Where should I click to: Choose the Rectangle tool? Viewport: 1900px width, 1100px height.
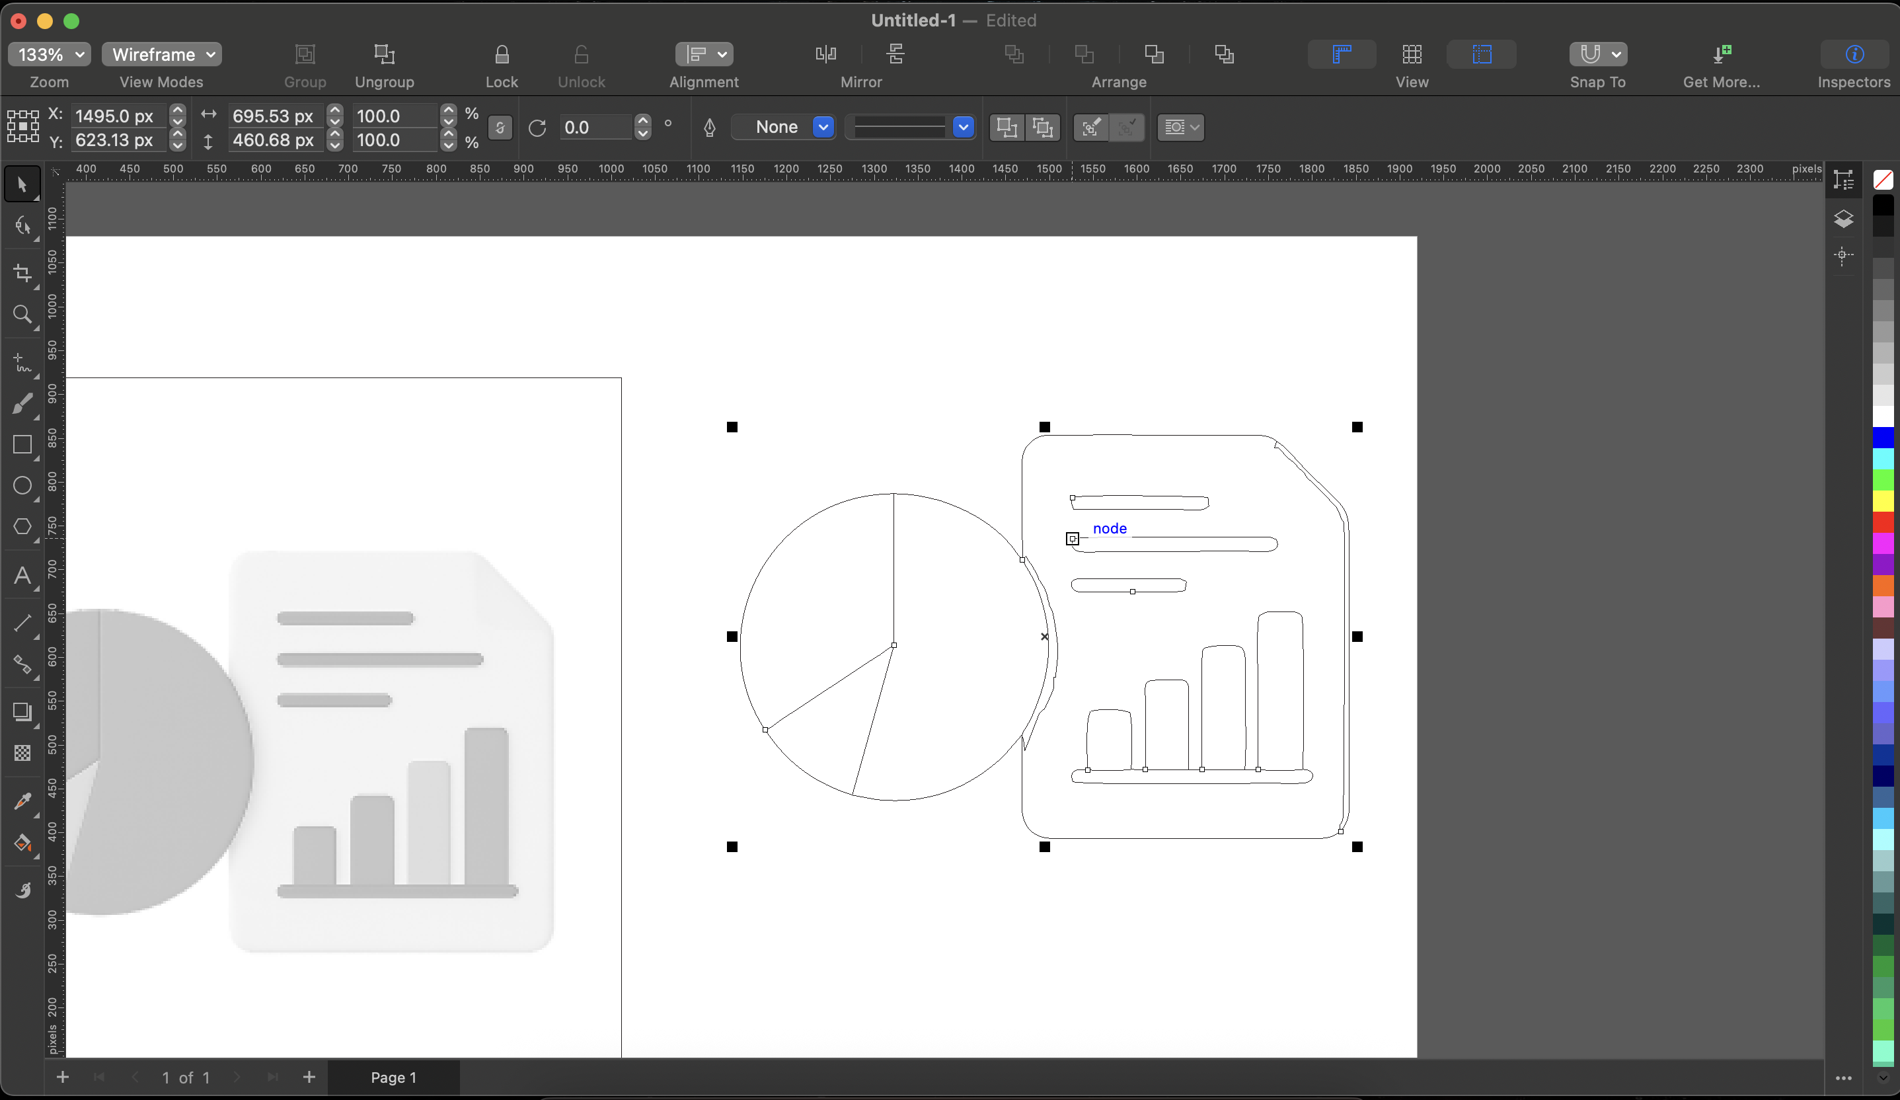(22, 444)
